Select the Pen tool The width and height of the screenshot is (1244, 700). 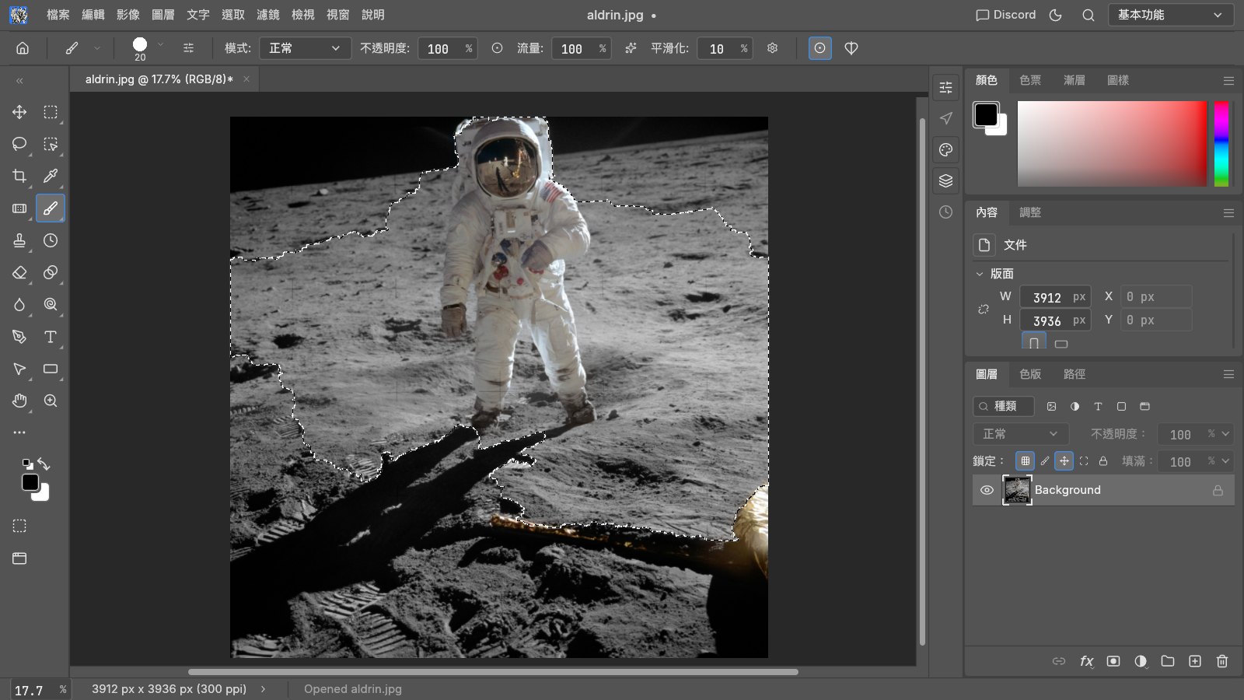(19, 337)
